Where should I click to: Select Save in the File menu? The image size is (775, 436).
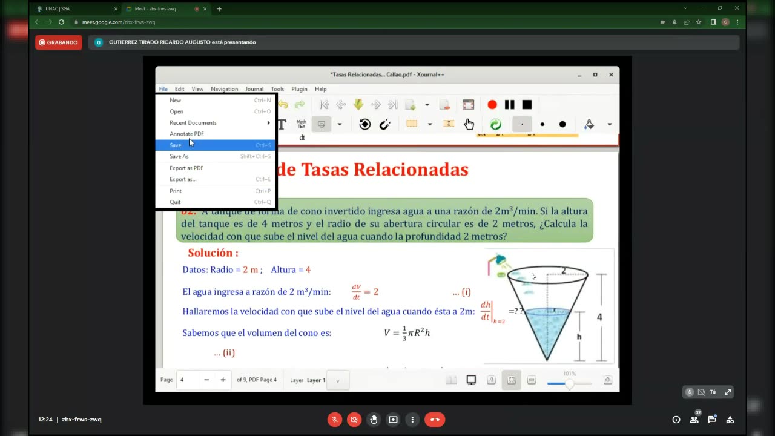coord(215,145)
